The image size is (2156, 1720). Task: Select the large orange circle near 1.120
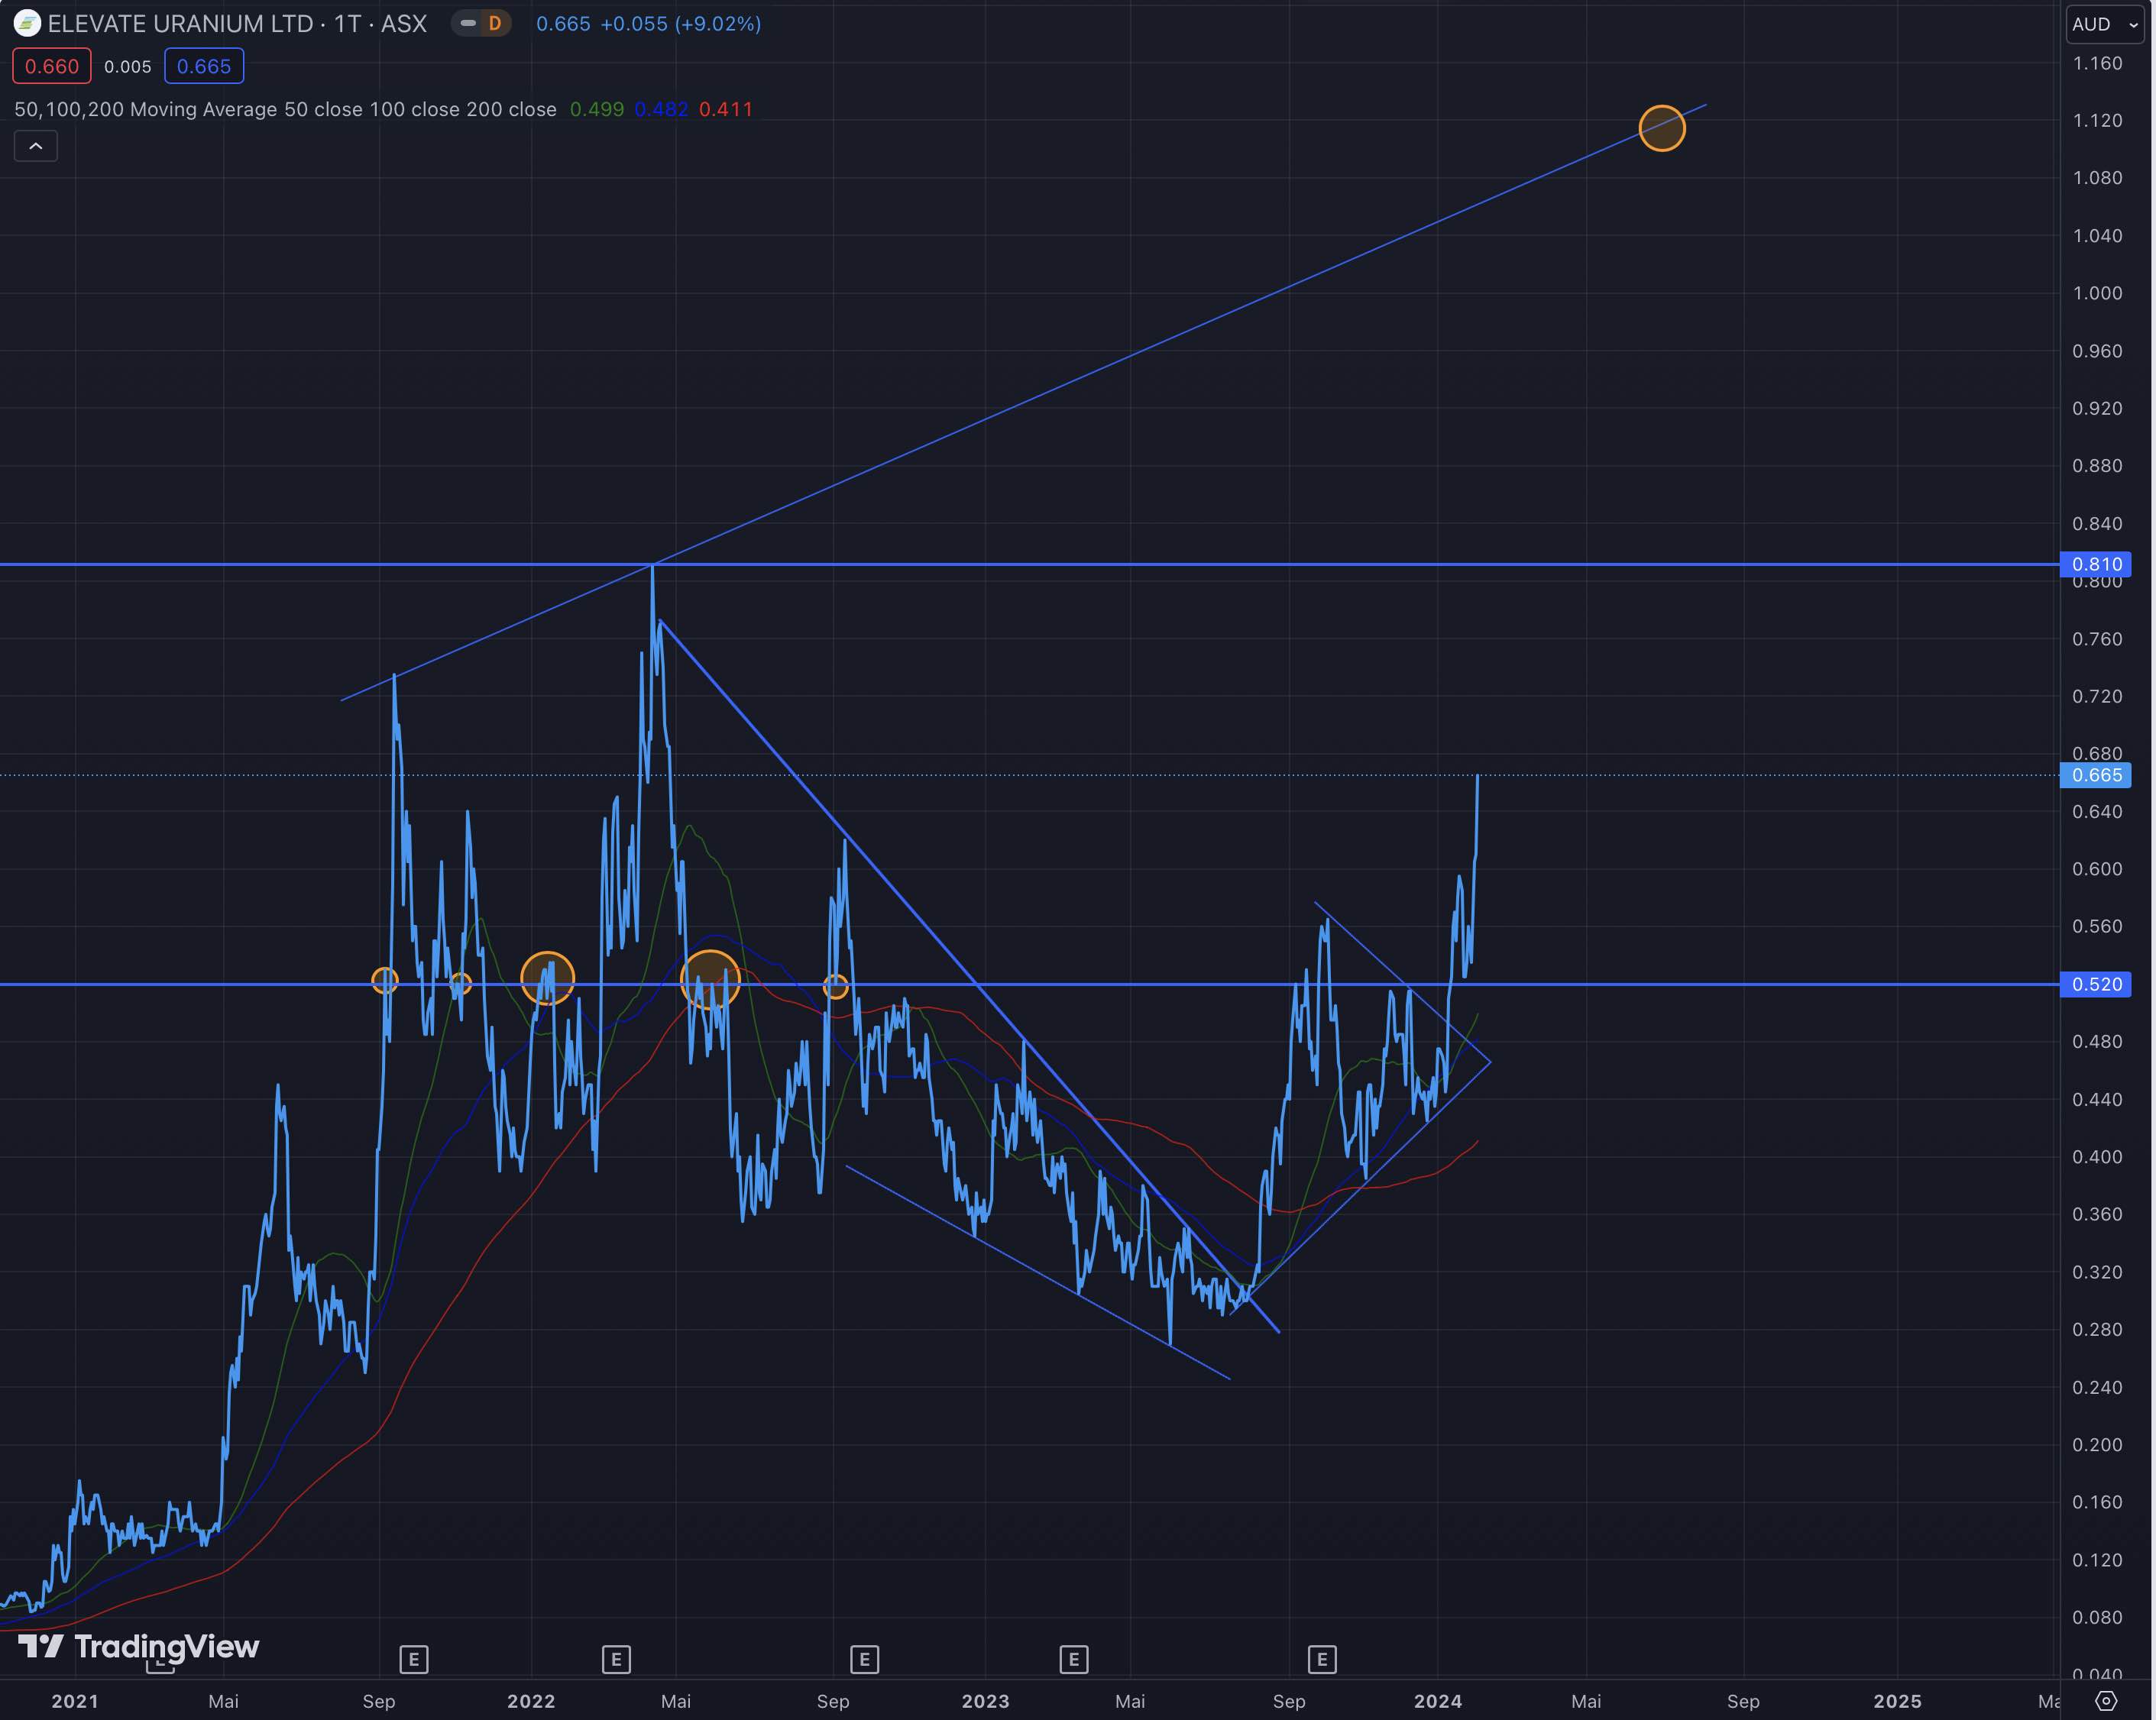tap(1662, 128)
